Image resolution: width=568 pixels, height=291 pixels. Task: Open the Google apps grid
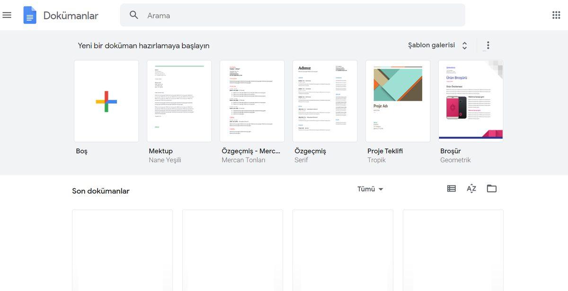tap(557, 14)
